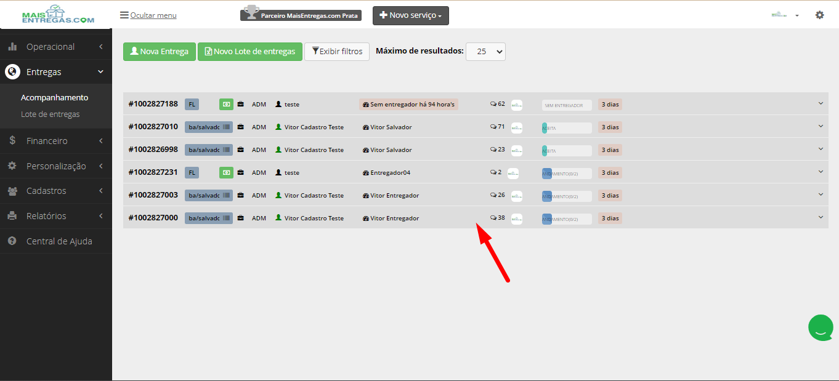The width and height of the screenshot is (839, 381).
Task: Expand delivery row #1002827010
Action: tap(821, 126)
